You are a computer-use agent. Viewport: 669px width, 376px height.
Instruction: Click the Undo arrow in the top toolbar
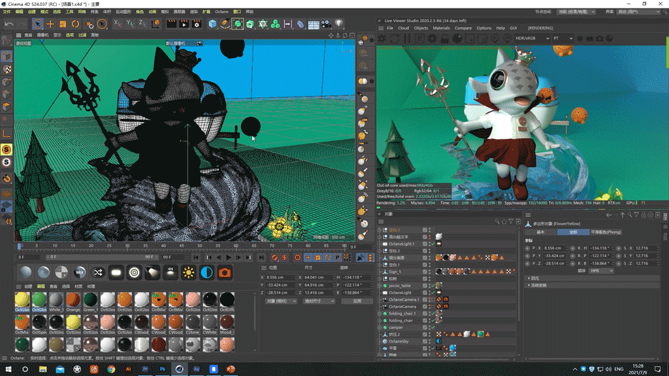click(x=9, y=24)
